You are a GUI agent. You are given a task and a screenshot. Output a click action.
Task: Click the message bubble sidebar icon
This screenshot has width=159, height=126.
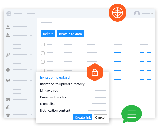pyautogui.click(x=8, y=80)
